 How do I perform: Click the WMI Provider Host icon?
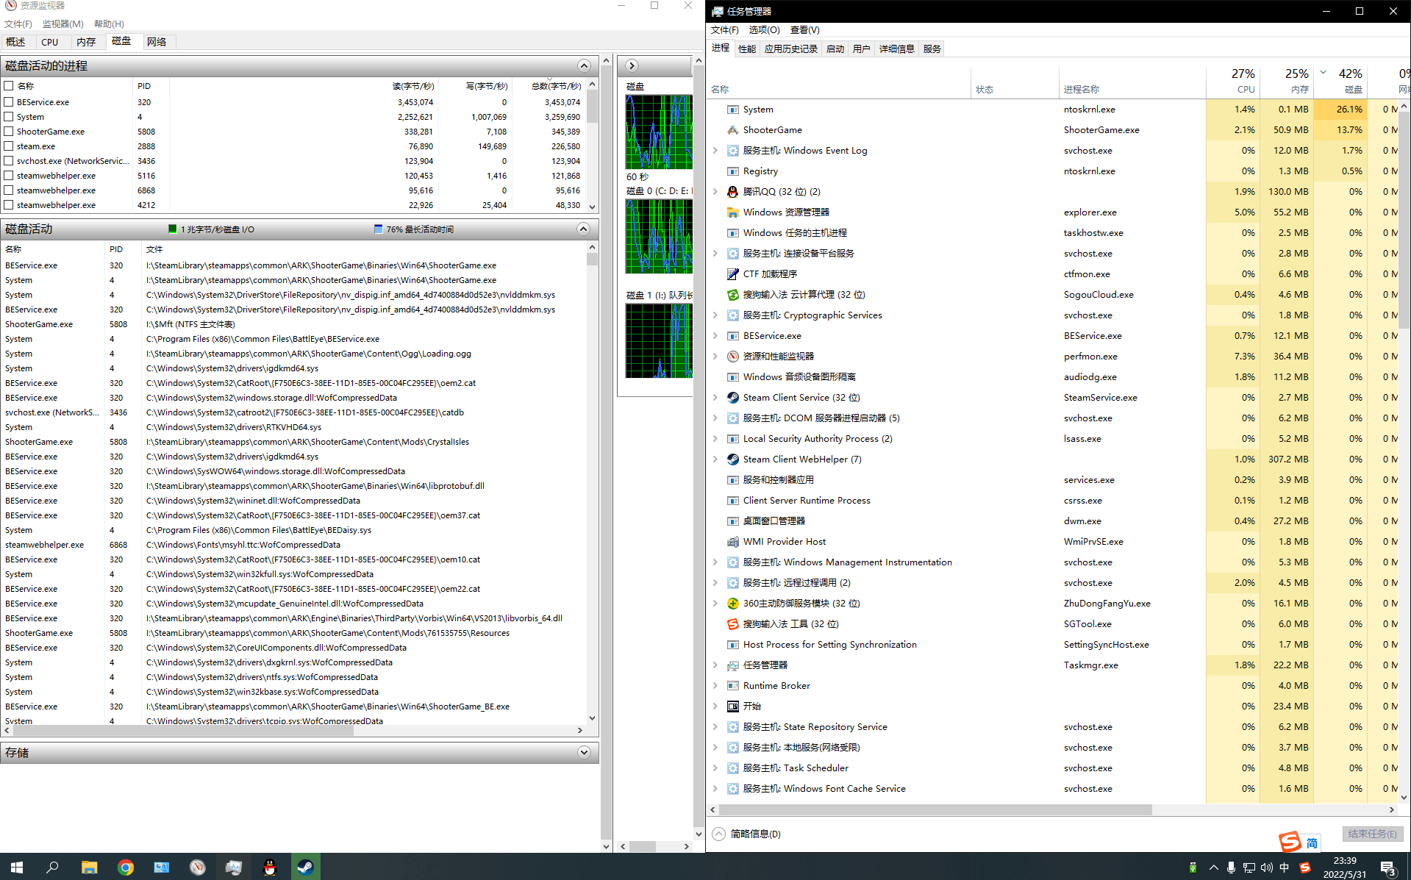tap(732, 542)
